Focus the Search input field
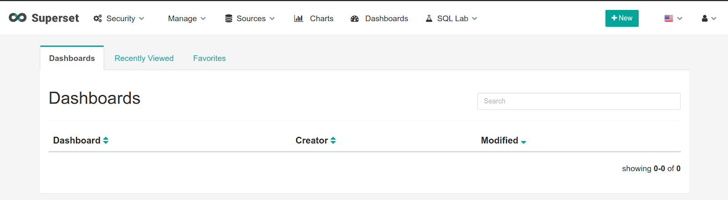 (x=579, y=101)
